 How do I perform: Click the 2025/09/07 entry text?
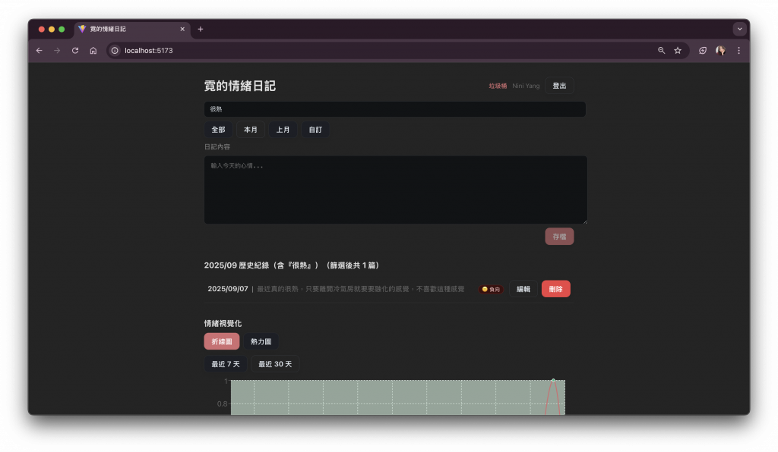(x=361, y=289)
